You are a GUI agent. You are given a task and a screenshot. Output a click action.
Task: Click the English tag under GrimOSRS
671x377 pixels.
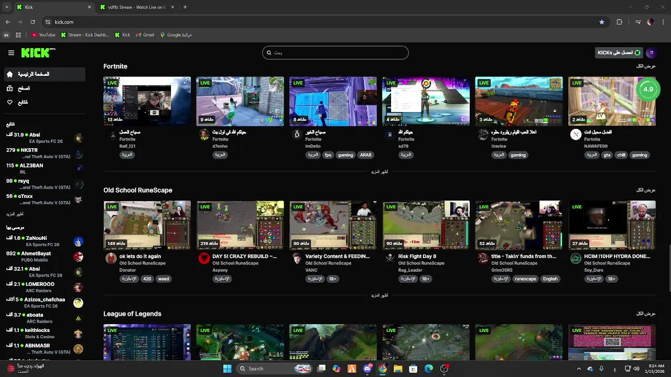tap(550, 279)
